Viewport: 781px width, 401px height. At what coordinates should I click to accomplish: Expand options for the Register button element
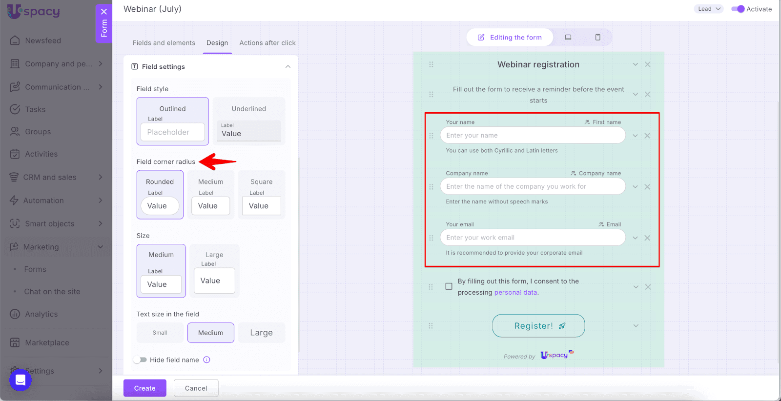(x=636, y=326)
